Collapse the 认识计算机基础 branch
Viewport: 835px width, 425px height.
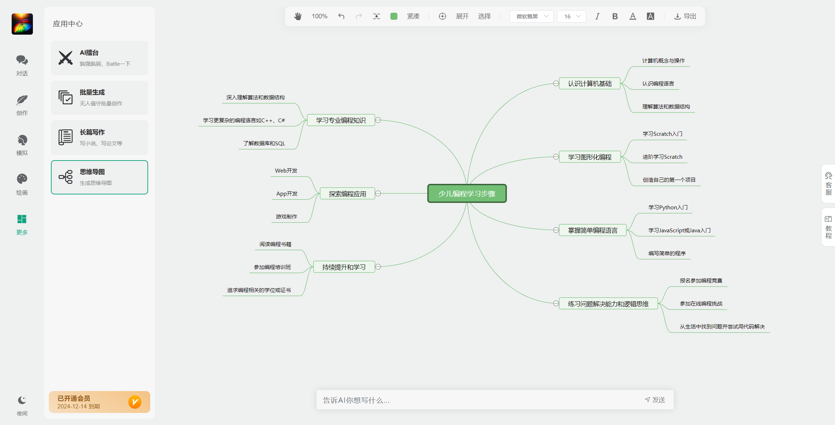[556, 83]
